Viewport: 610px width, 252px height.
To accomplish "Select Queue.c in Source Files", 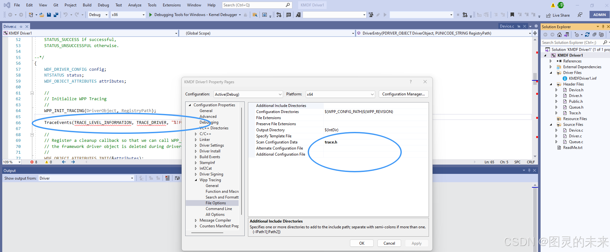I will (x=576, y=142).
